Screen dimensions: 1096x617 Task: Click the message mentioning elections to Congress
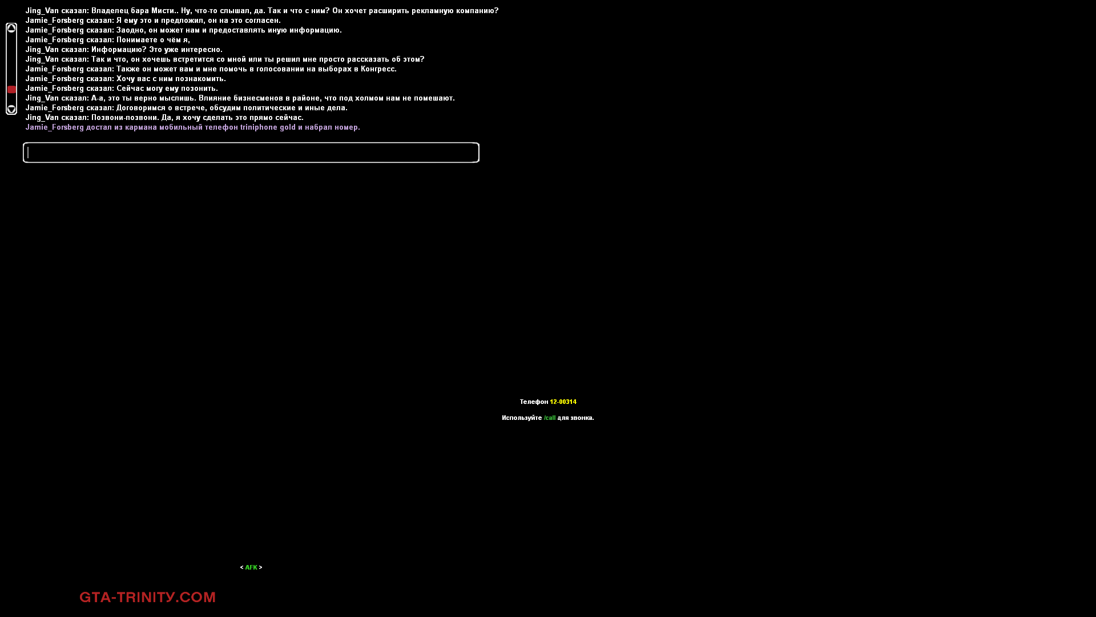(211, 69)
